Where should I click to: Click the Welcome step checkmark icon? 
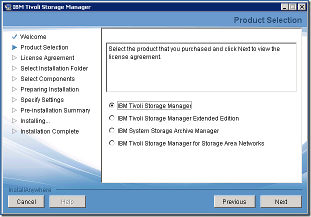pos(14,37)
